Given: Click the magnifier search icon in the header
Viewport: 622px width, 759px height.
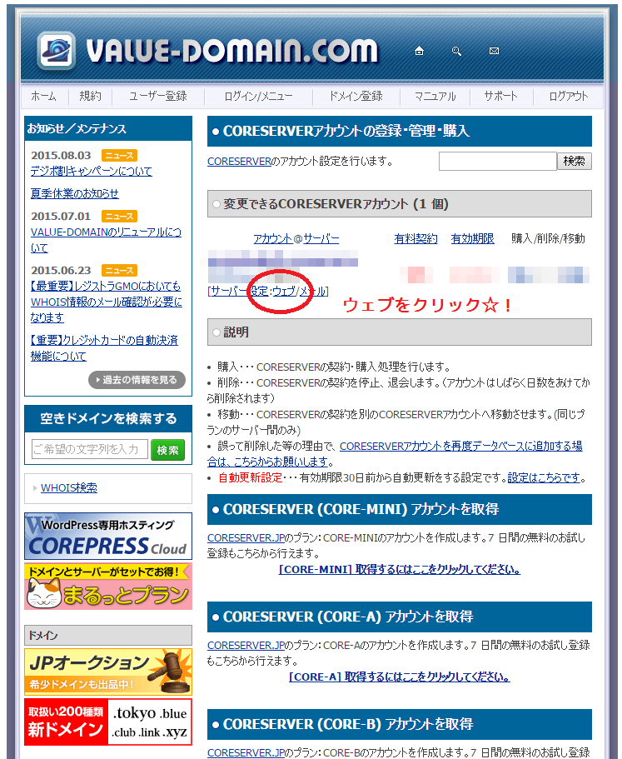Looking at the screenshot, I should click(x=456, y=51).
